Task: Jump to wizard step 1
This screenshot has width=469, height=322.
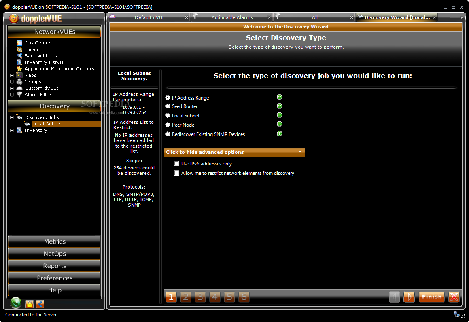Action: pyautogui.click(x=171, y=297)
